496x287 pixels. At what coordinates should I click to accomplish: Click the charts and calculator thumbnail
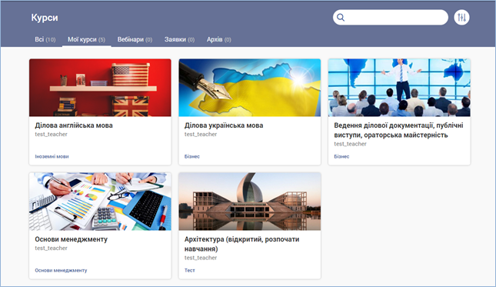100,202
